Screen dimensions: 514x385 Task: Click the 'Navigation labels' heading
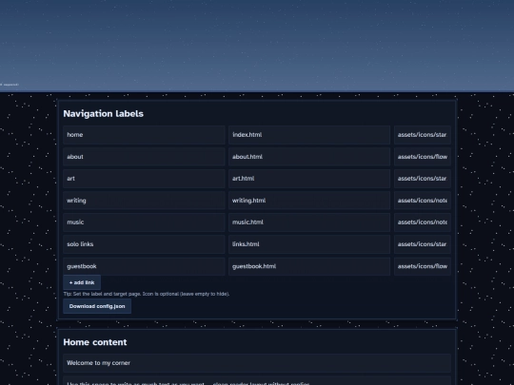pos(103,114)
